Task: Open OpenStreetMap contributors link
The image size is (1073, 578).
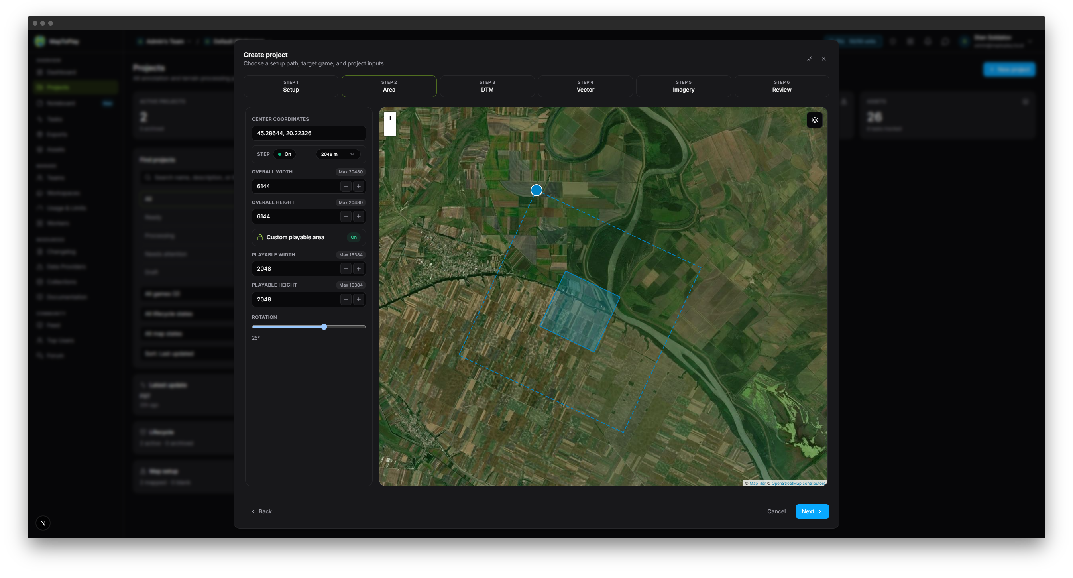Action: (x=798, y=483)
